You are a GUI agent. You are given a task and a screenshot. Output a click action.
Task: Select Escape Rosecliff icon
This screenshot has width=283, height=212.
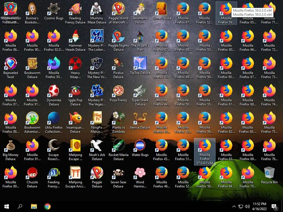pyautogui.click(x=54, y=150)
